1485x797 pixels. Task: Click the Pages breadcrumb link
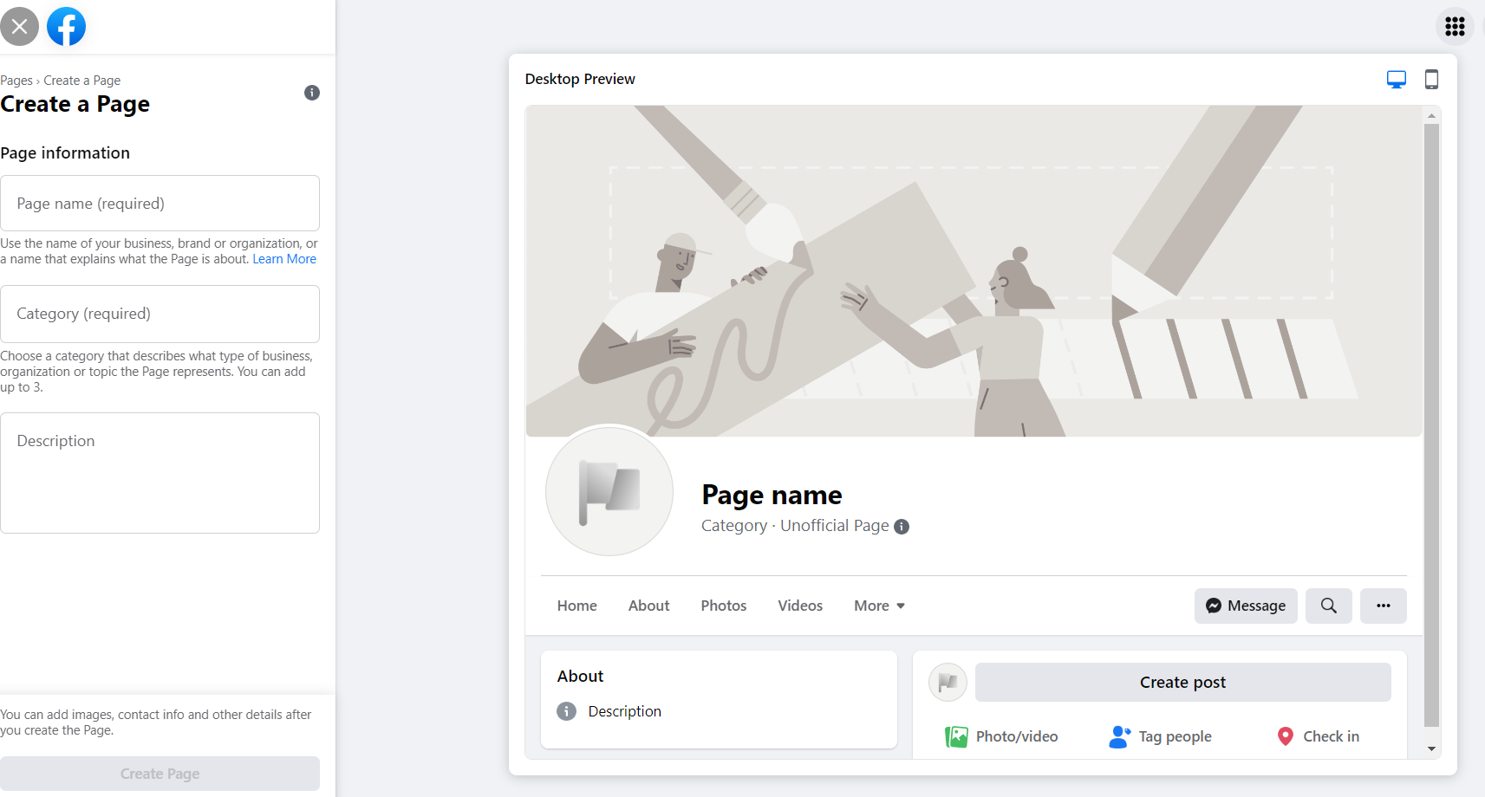click(16, 81)
